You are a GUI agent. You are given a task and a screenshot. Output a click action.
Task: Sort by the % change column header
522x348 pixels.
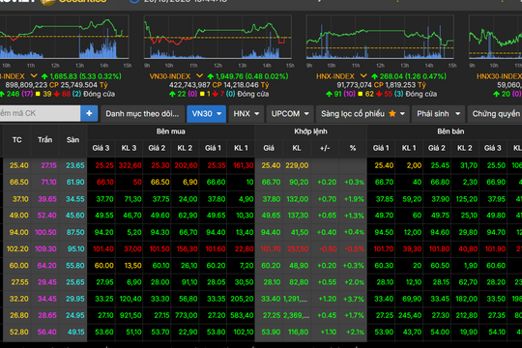tap(353, 148)
